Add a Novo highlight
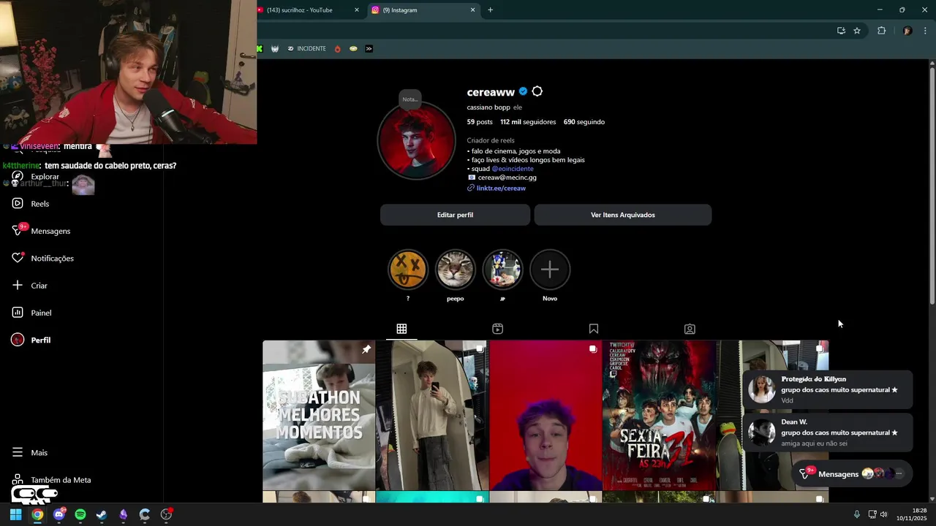This screenshot has width=936, height=526. click(550, 270)
